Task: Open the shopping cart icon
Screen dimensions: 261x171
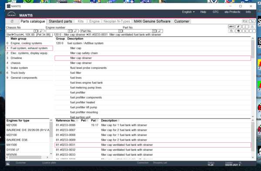Action: pos(252,21)
